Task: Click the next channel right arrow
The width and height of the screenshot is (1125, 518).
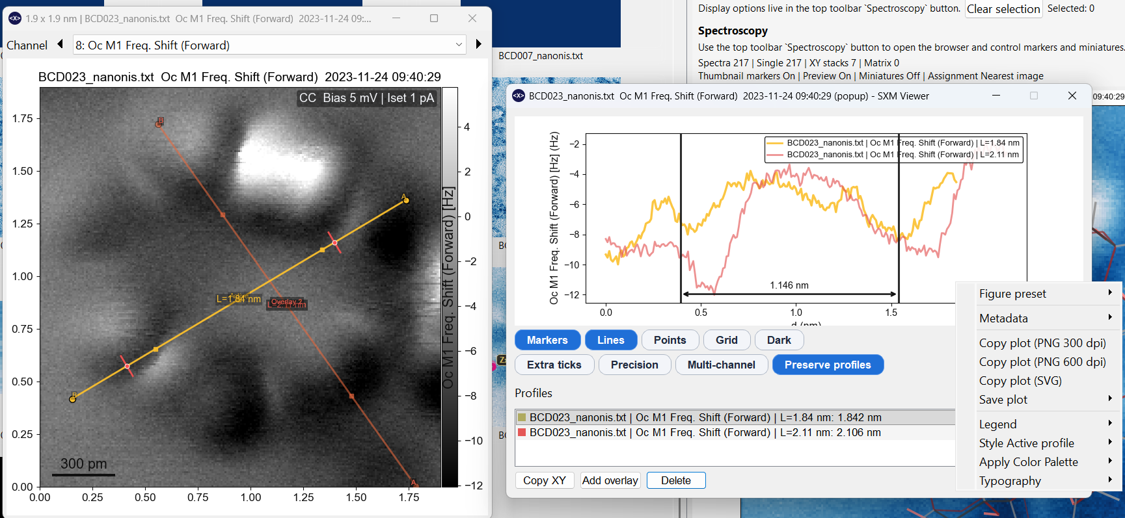Action: (x=479, y=44)
